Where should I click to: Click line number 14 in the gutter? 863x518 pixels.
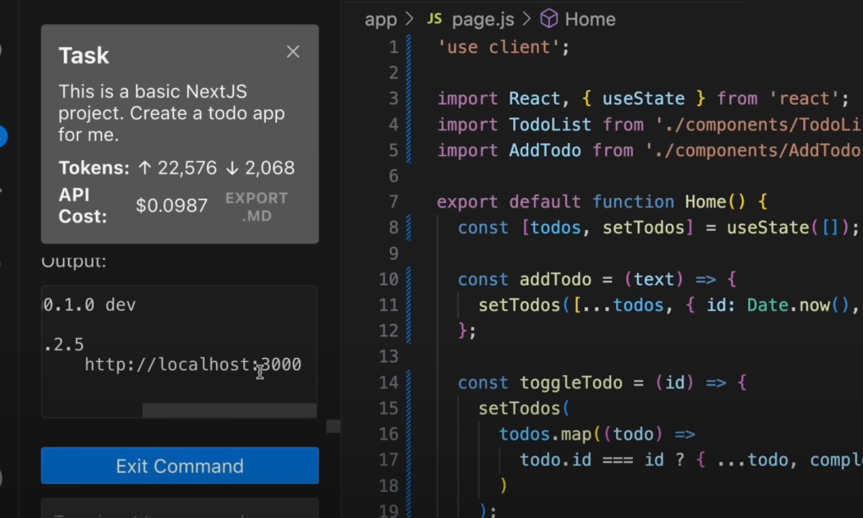click(x=388, y=382)
